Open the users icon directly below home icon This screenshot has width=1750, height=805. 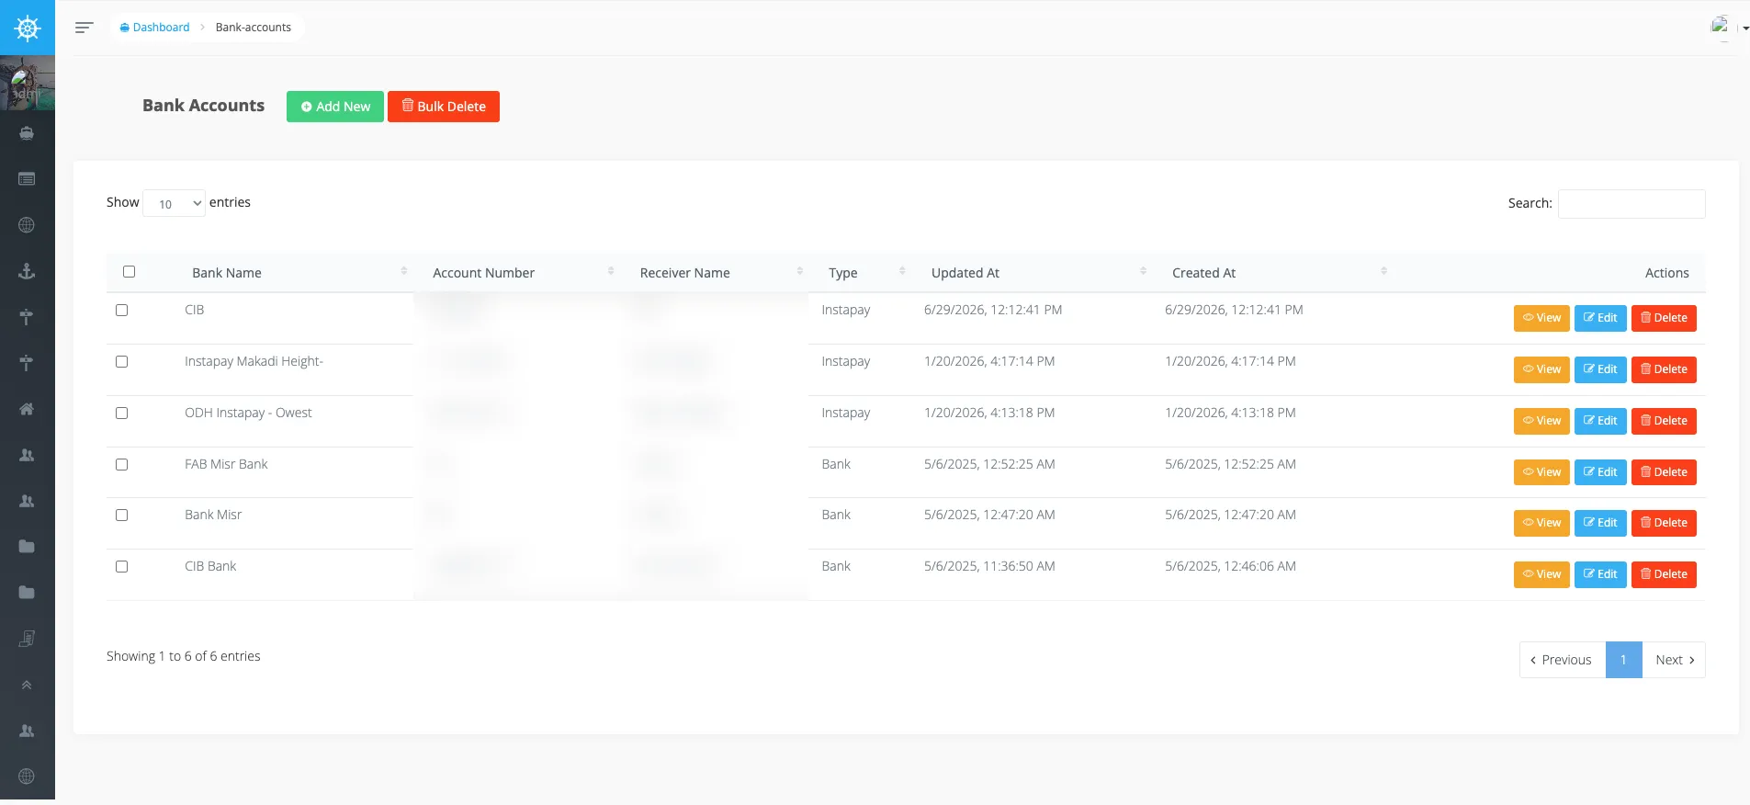pyautogui.click(x=27, y=455)
